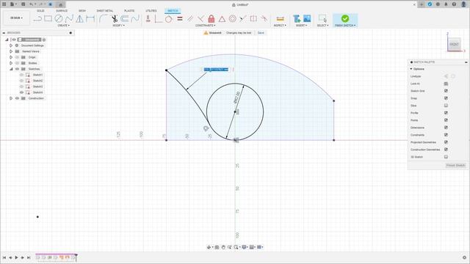Toggle the Profile checkbox
Viewport: 470px width, 264px height.
[446, 113]
